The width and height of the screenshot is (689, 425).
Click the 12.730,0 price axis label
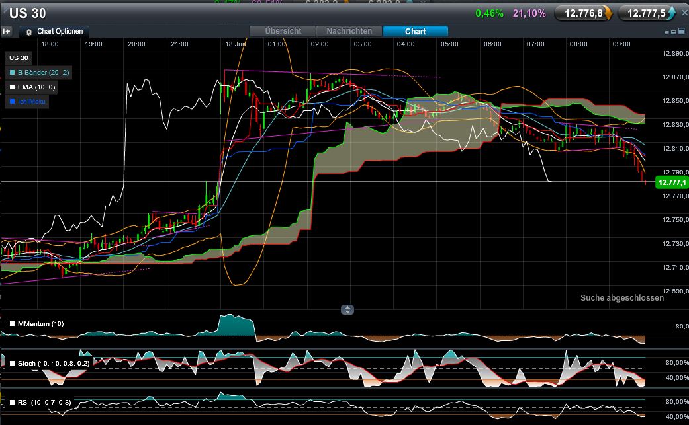tap(675, 243)
